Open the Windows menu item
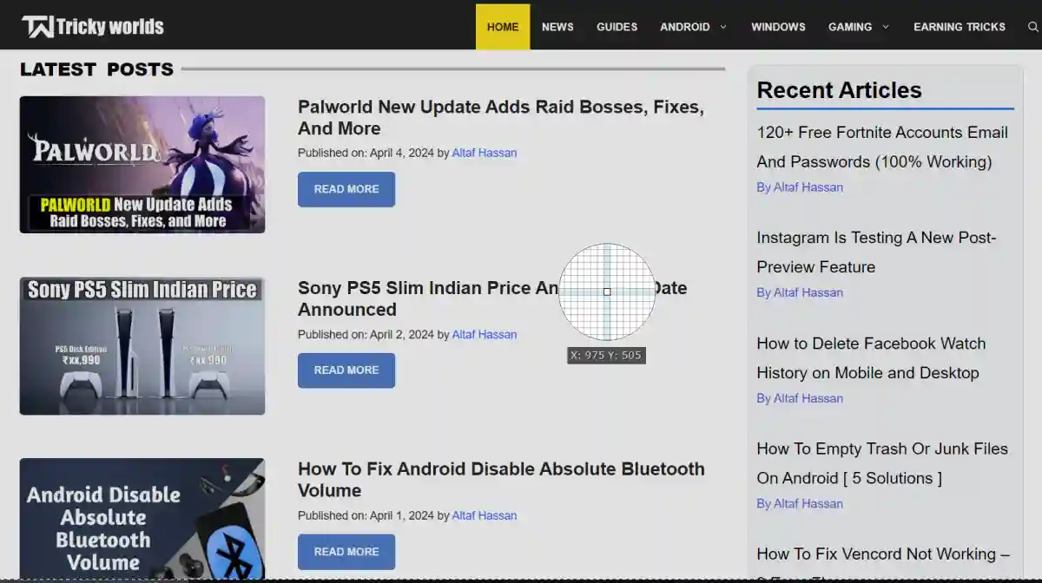Screen dimensions: 1042x583 pos(778,27)
